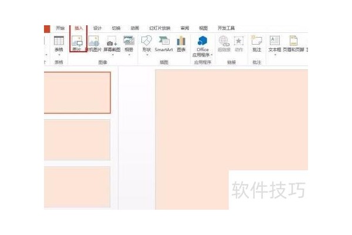Select the first highlighted slide thumbnail

pos(77,93)
